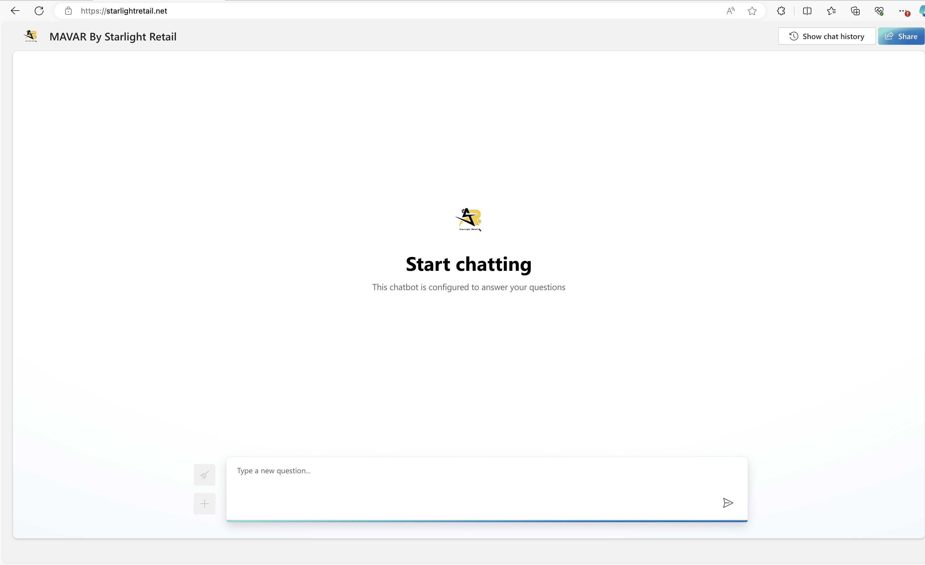Start new chat with the plus button
This screenshot has height=565, width=925.
tap(205, 504)
